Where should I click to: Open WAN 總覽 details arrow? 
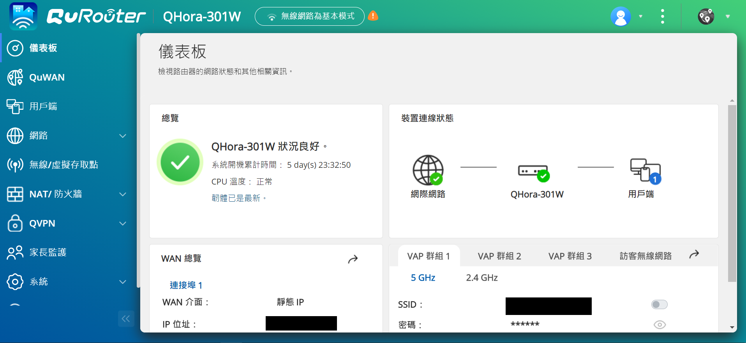[x=353, y=259]
